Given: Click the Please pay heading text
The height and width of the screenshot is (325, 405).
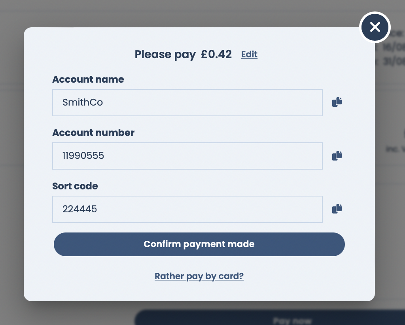Looking at the screenshot, I should (165, 55).
